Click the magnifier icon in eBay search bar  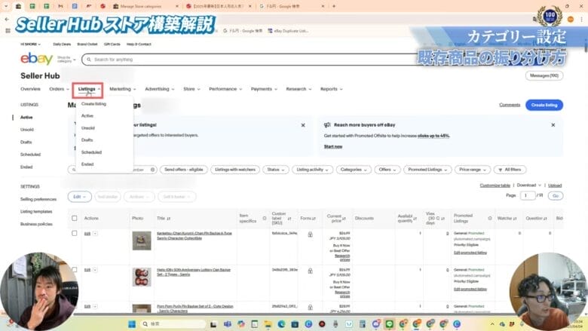pos(89,60)
